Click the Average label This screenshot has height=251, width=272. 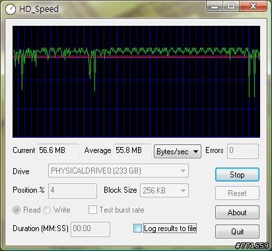coord(98,150)
